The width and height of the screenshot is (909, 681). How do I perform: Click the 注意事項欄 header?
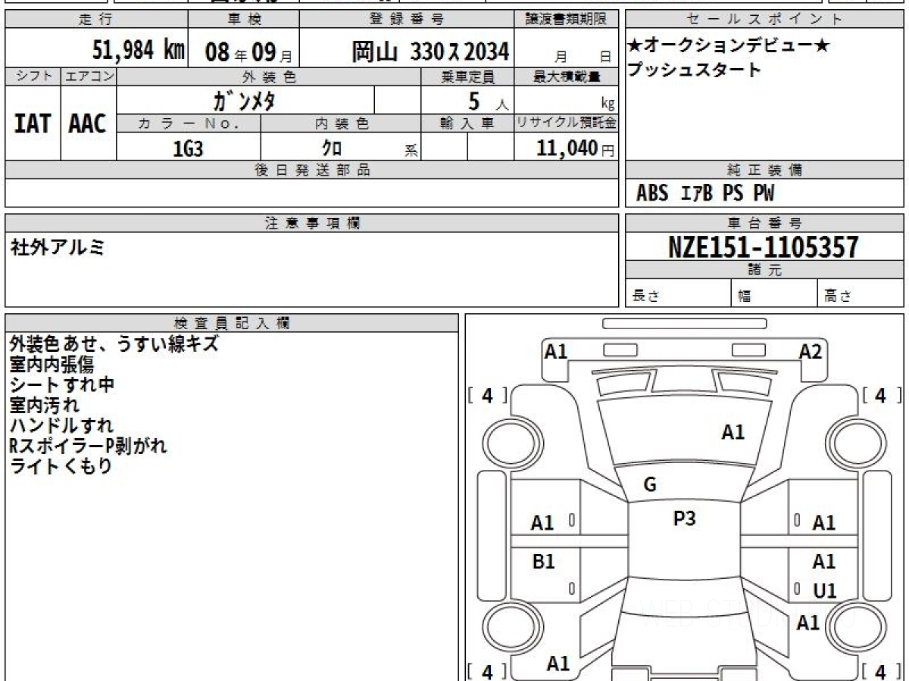pyautogui.click(x=312, y=223)
